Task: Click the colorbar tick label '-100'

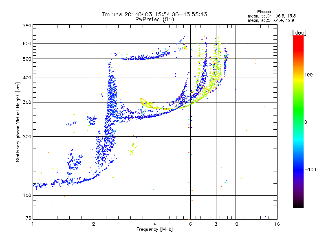Action: pos(310,170)
